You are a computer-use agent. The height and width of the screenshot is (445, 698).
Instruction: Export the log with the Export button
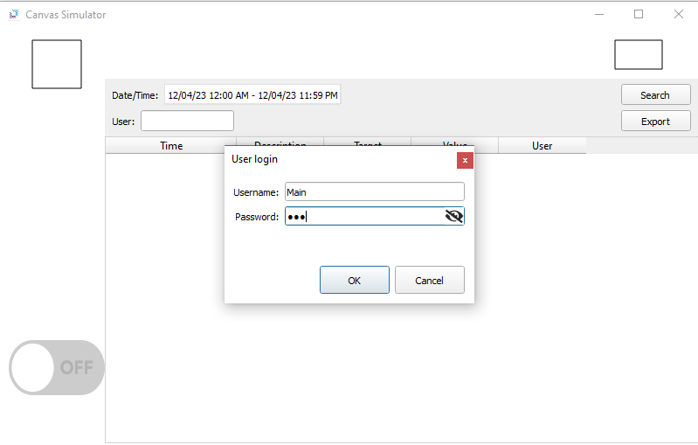(656, 122)
